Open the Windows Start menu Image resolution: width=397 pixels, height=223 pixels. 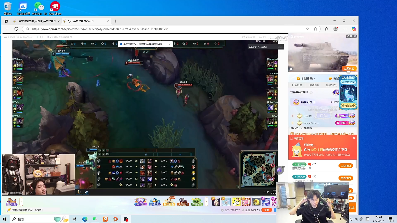(x=5, y=219)
